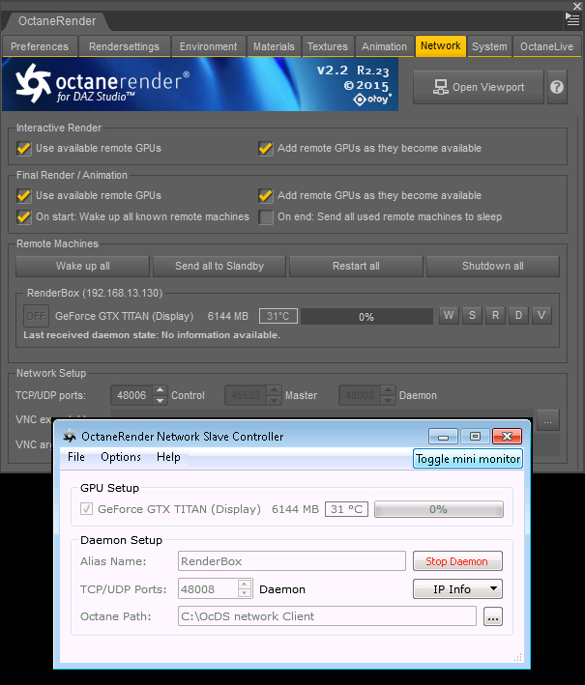Browse for VNC executable with ellipsis button

click(547, 420)
